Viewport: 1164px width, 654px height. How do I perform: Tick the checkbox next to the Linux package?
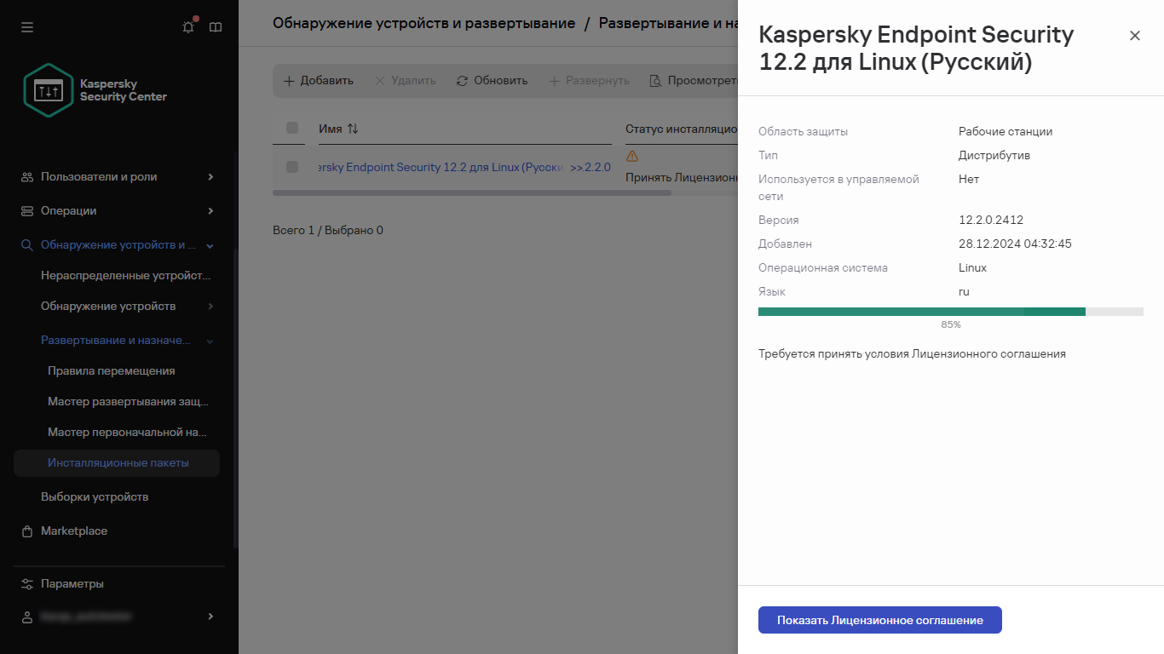click(x=291, y=167)
